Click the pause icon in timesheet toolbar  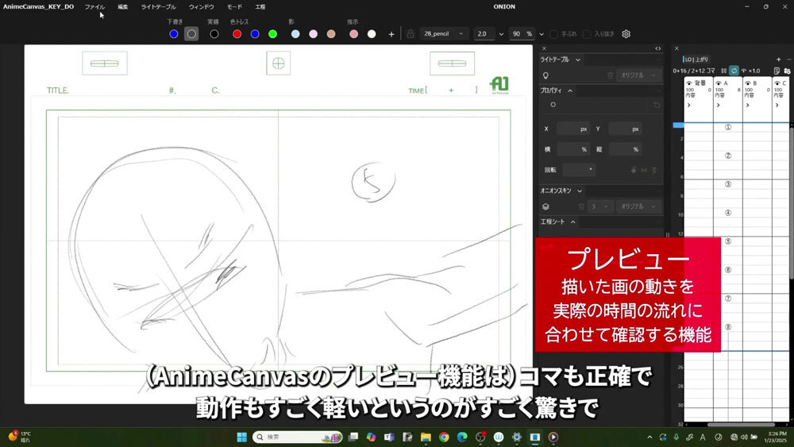pyautogui.click(x=723, y=71)
